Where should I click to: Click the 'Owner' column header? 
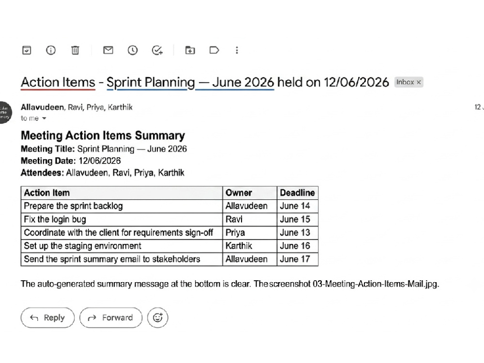point(250,193)
